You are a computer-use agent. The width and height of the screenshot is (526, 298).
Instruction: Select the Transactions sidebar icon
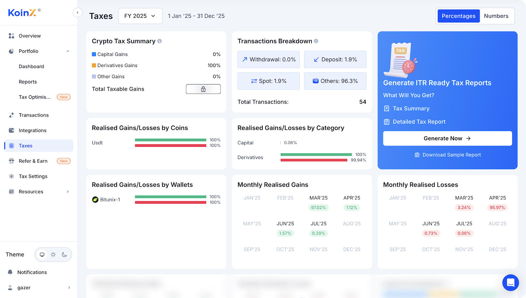click(11, 115)
